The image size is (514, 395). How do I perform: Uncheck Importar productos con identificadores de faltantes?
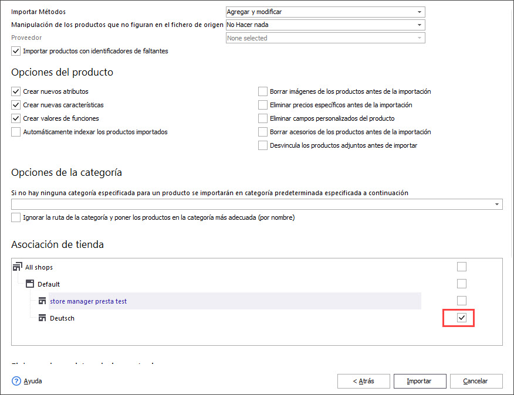coord(16,51)
